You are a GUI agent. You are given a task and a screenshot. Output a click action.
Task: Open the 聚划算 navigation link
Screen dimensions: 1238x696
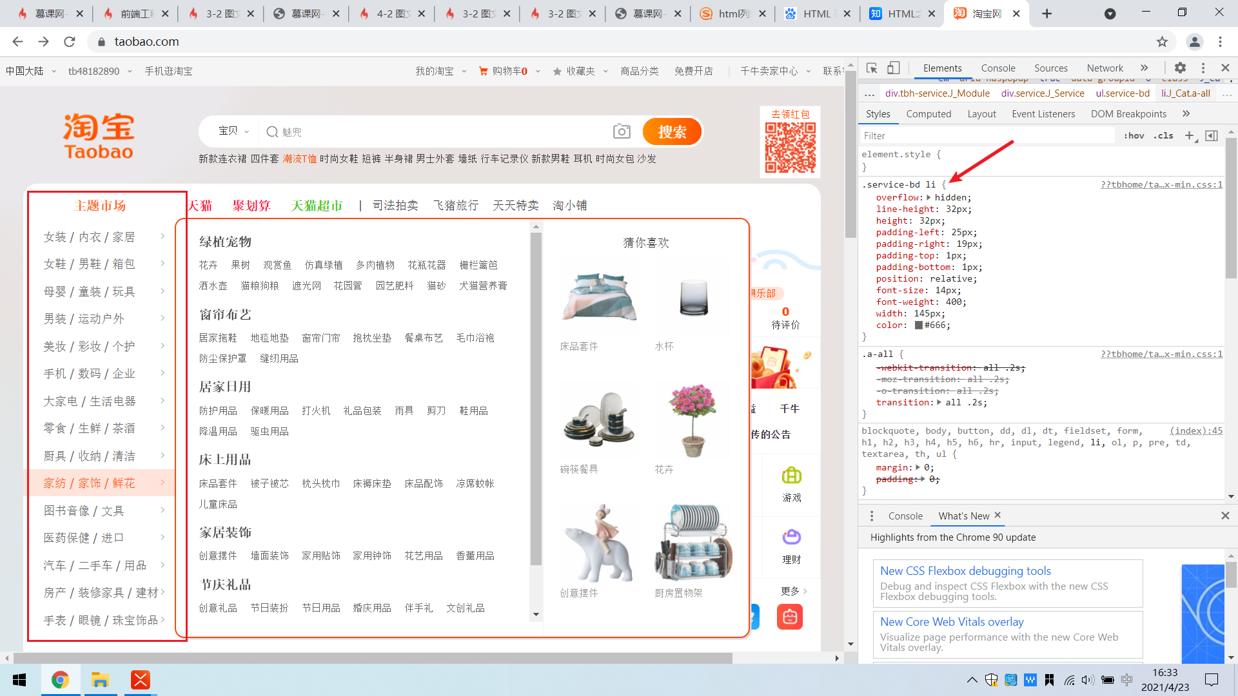click(251, 206)
